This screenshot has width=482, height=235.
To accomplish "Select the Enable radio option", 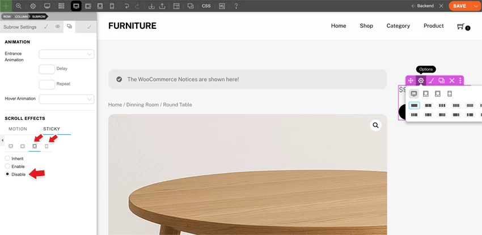I will click(x=7, y=166).
